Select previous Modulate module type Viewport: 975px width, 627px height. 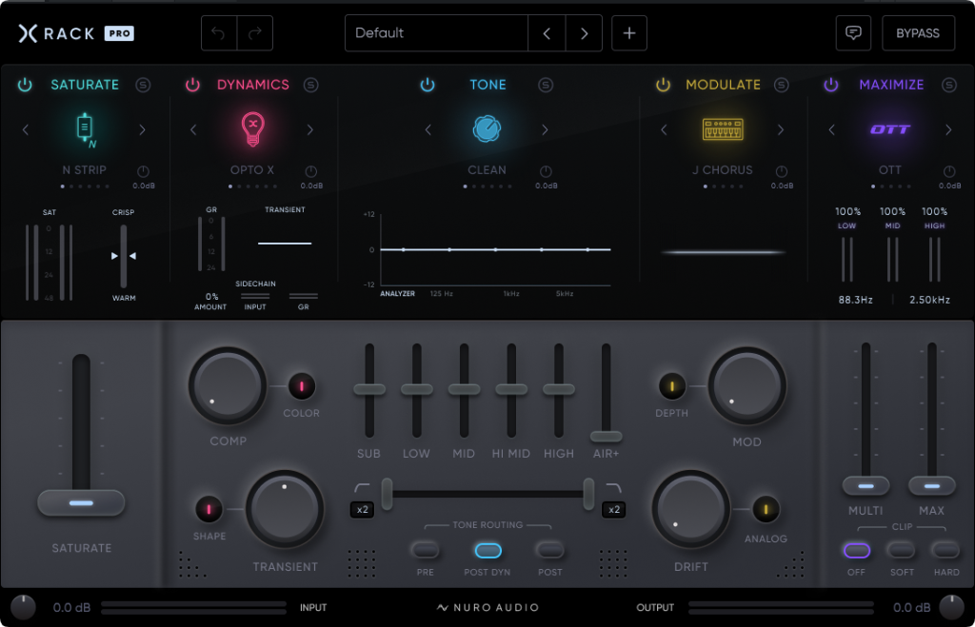click(664, 129)
